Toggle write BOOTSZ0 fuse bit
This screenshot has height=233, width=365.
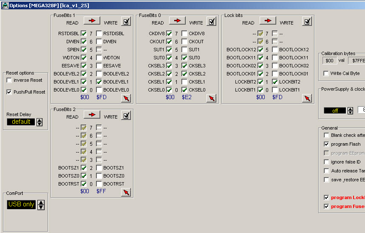(99, 176)
